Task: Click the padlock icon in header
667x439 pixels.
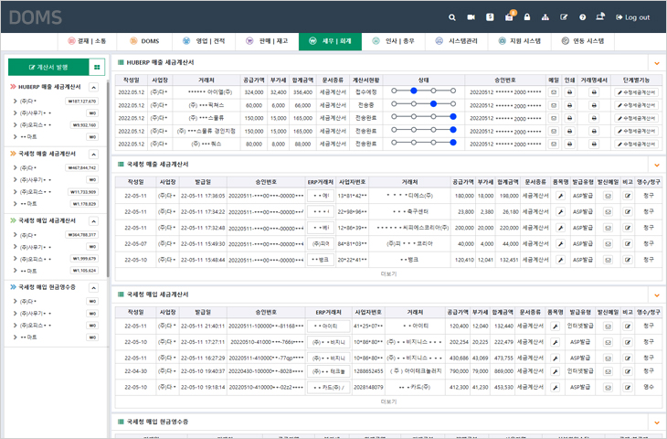Action: (x=527, y=17)
